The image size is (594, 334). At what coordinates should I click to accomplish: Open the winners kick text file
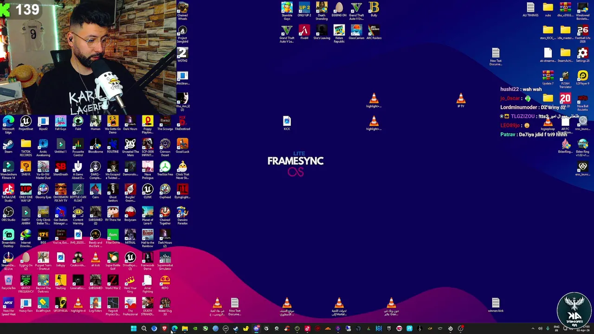coord(496,305)
